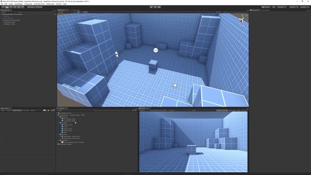Toggle Mute Audio in Game view

[232, 110]
